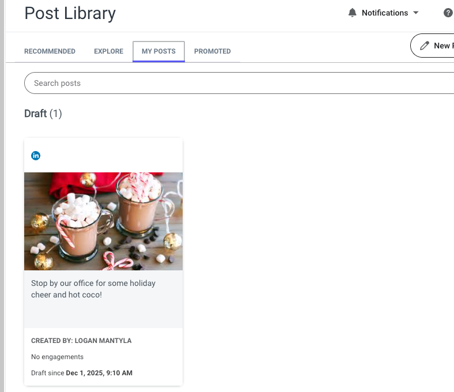
Task: Click the No engagements text
Action: point(58,357)
